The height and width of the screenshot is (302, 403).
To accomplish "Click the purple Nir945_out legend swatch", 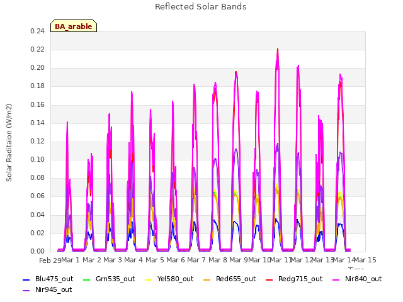I will click(x=26, y=291).
